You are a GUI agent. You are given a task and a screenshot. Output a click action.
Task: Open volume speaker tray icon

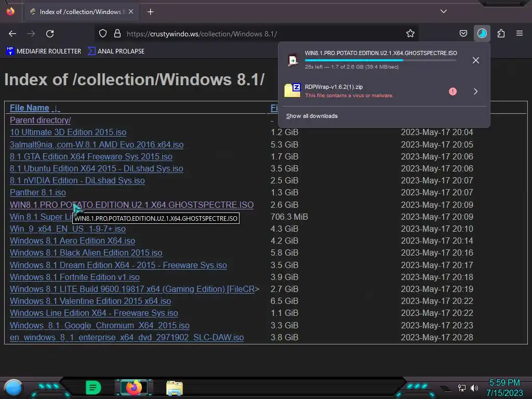[x=474, y=388]
